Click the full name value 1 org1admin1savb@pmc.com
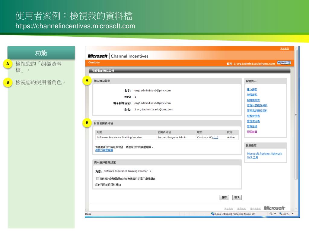The image size is (309, 231). pyautogui.click(x=154, y=109)
